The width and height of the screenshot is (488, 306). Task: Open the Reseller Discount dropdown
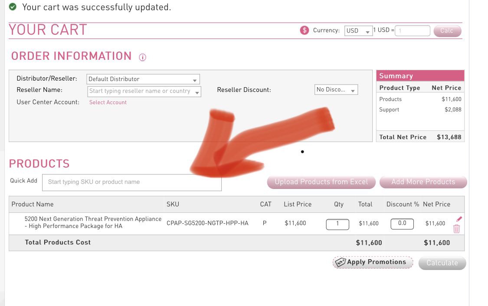[336, 90]
